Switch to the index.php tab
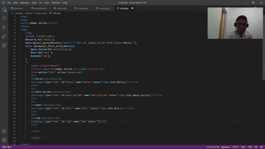265x149 pixels. 62,8
